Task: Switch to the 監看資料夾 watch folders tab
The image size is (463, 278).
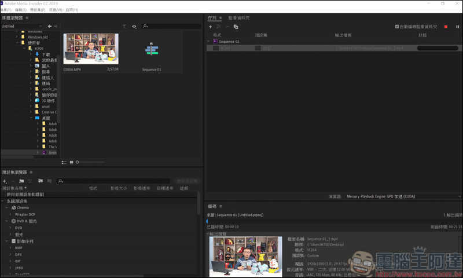Action: click(239, 18)
